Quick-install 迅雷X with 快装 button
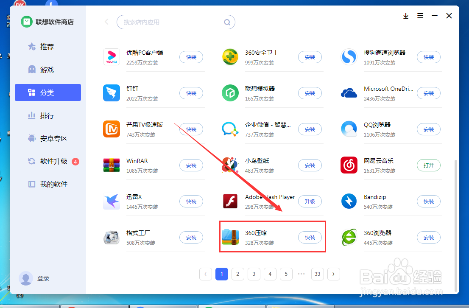 [x=191, y=201]
